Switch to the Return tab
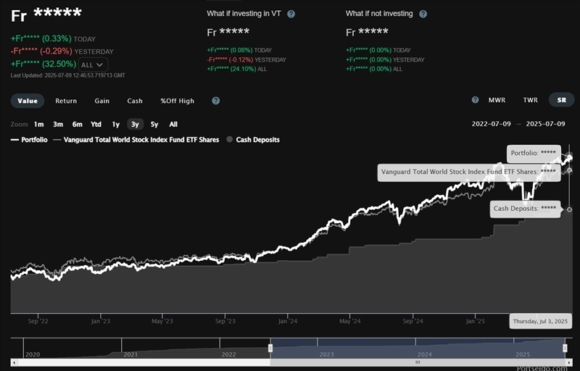Viewport: 580px width, 371px height. tap(66, 101)
